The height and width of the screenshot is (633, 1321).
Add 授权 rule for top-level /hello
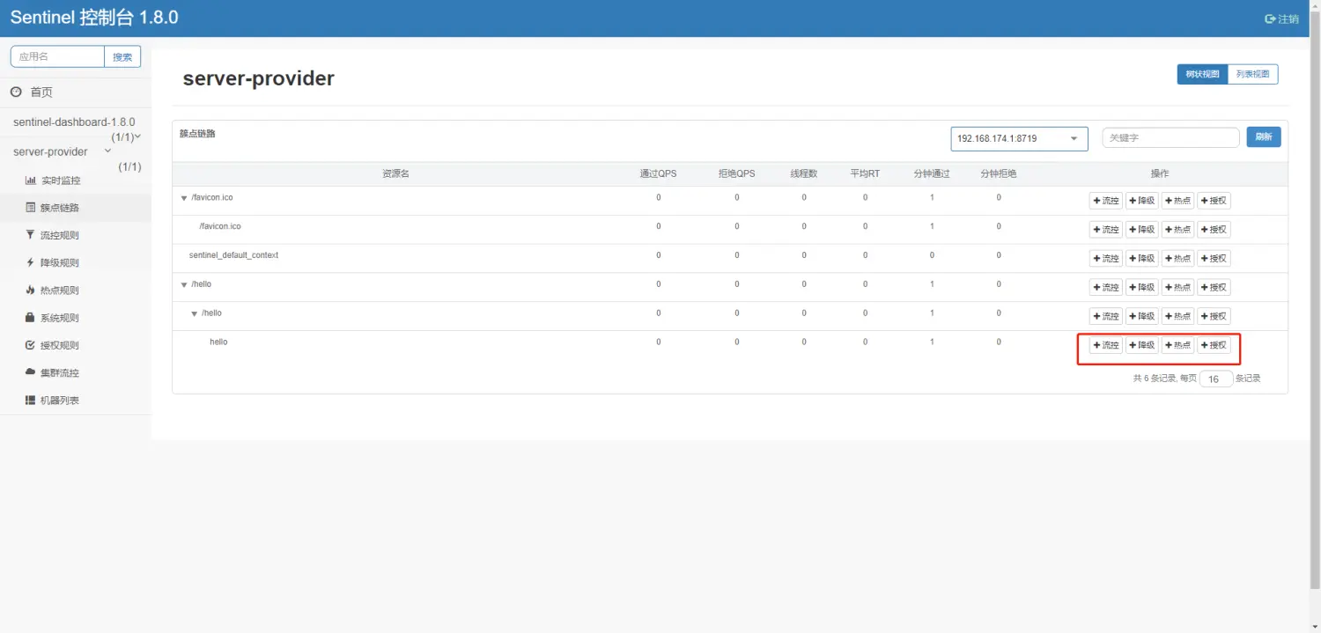pyautogui.click(x=1214, y=288)
